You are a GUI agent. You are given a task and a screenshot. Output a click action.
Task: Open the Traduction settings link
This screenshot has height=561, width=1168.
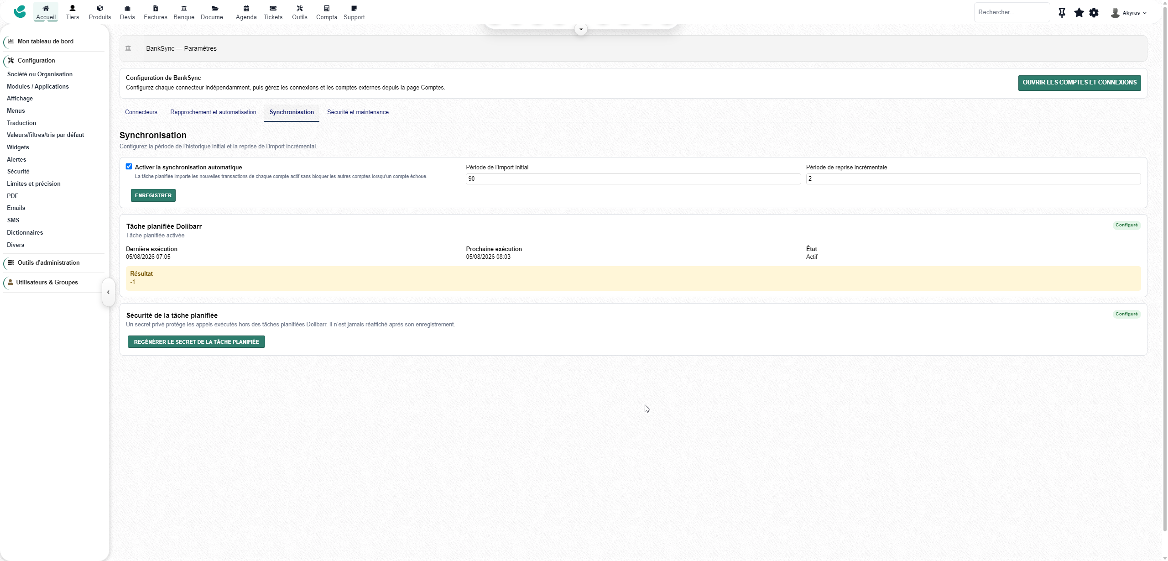click(x=21, y=123)
